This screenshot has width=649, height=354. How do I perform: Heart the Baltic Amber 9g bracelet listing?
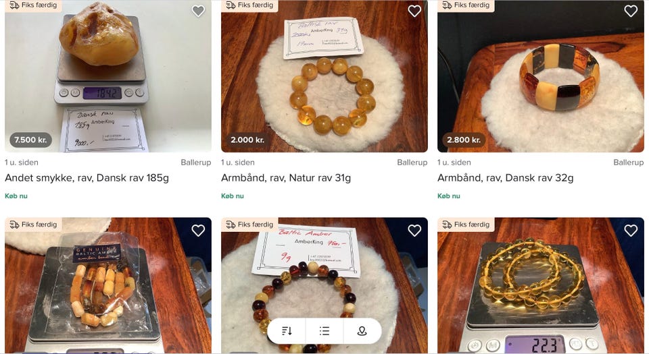(x=414, y=230)
